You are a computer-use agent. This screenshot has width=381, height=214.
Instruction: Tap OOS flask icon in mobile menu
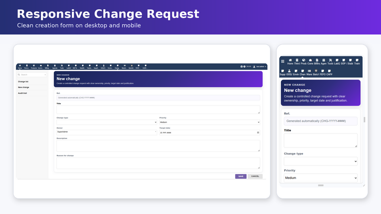(x=289, y=71)
